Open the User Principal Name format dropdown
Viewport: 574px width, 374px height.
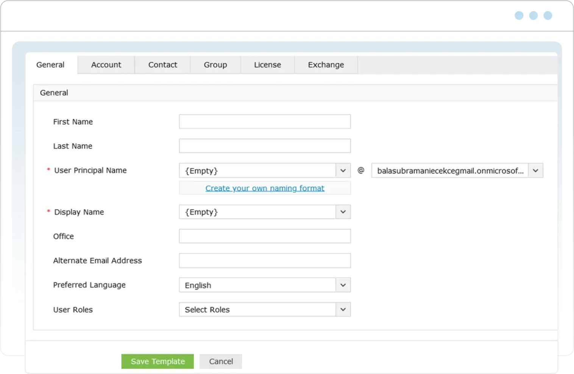point(343,171)
